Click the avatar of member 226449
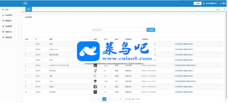The image size is (228, 103). coord(95,87)
